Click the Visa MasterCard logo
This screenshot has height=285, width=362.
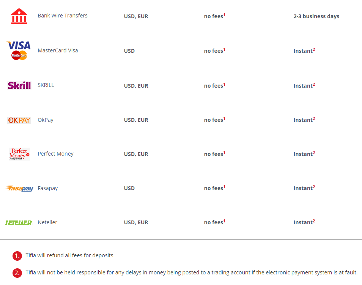click(x=19, y=50)
